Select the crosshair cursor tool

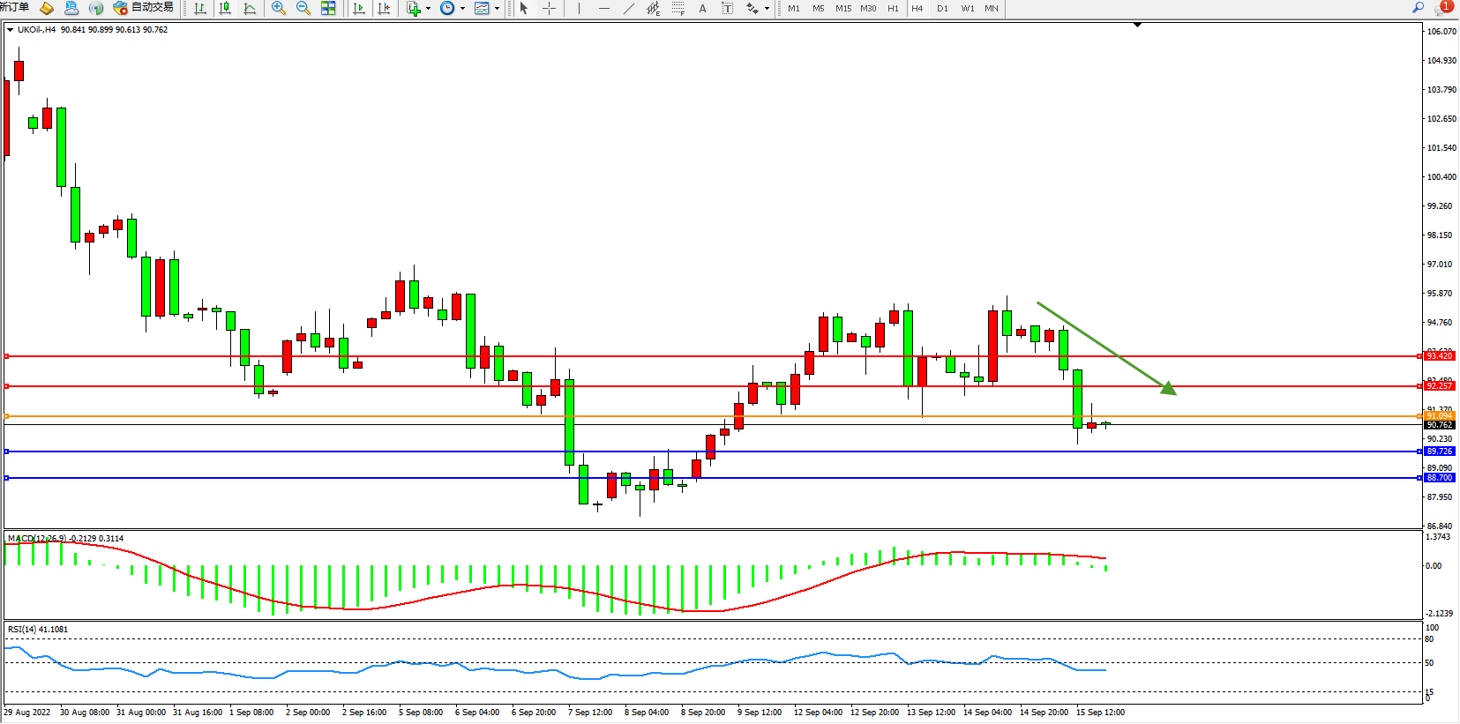coord(549,8)
